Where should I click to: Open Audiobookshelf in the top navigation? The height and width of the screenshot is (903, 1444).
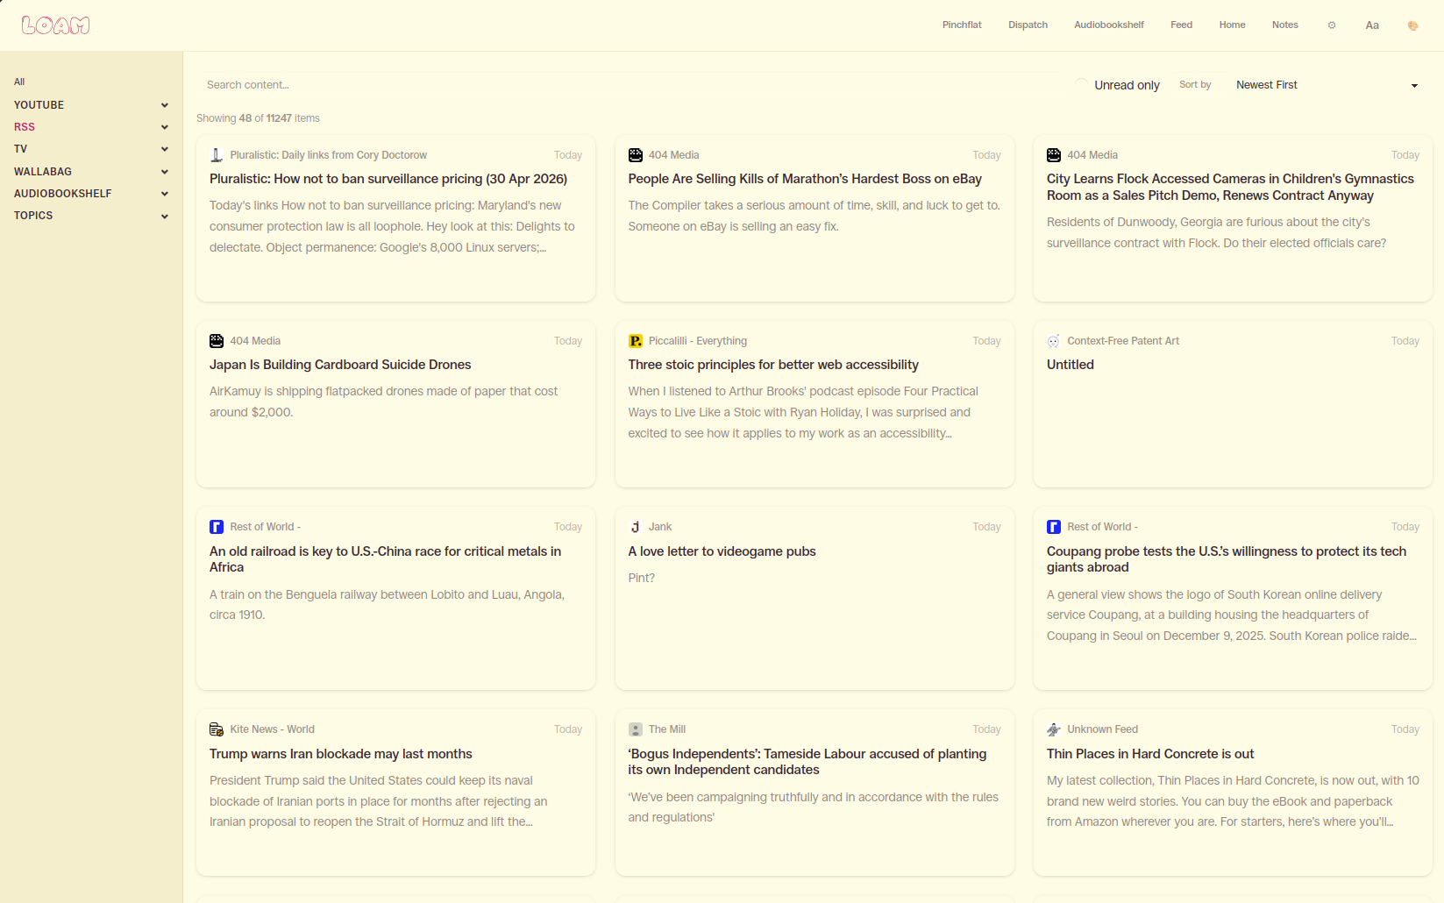(x=1109, y=25)
